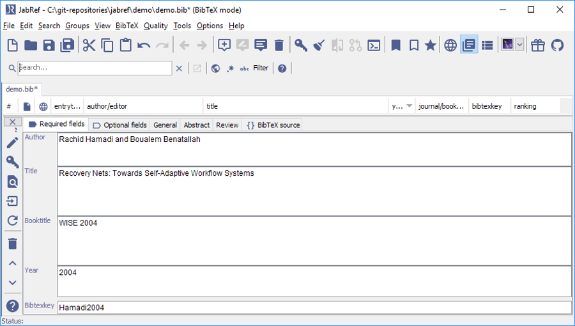575x326 pixels.
Task: Open search help question mark icon
Action: pyautogui.click(x=282, y=68)
